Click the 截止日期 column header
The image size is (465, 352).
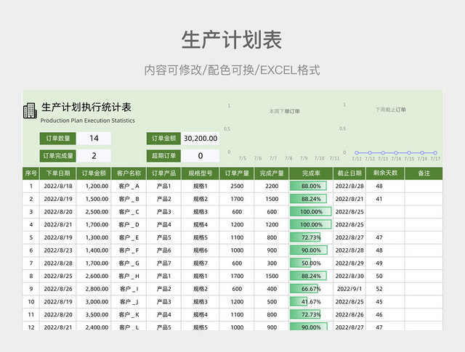coord(349,173)
